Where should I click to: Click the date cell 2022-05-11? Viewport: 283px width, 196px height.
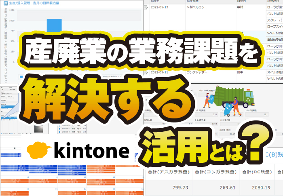(159, 72)
